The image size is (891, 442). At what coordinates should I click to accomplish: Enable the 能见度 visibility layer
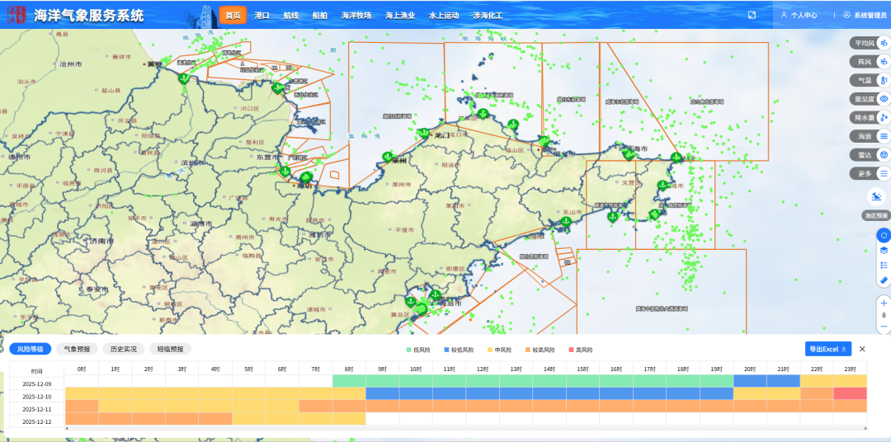pyautogui.click(x=864, y=99)
